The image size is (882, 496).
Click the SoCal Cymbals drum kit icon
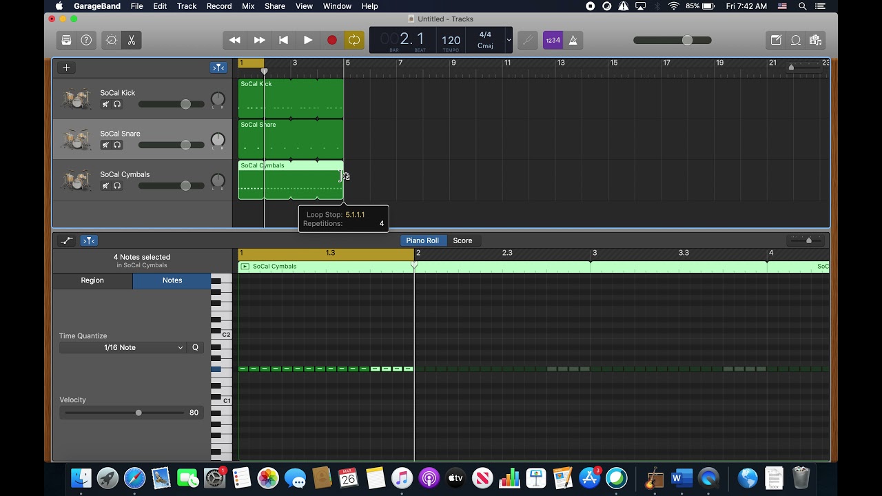(76, 180)
